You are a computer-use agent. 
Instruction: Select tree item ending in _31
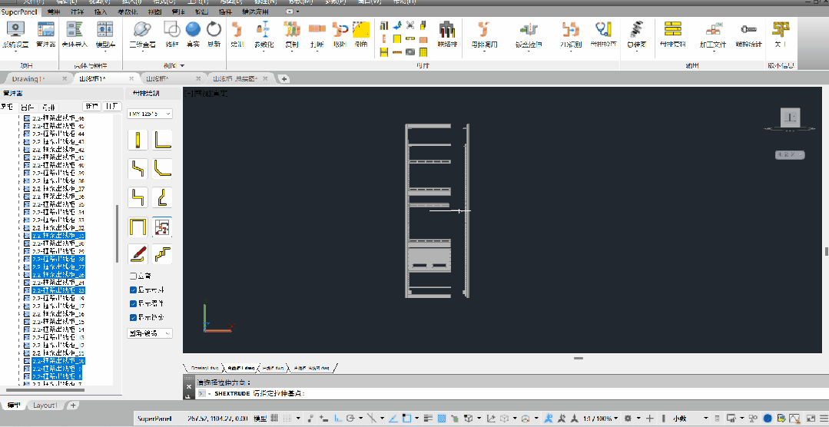[58, 235]
